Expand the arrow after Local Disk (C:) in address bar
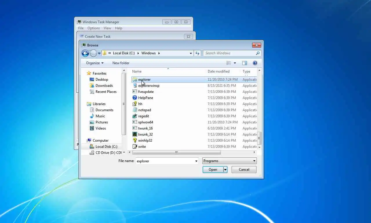This screenshot has width=371, height=223. pyautogui.click(x=138, y=53)
